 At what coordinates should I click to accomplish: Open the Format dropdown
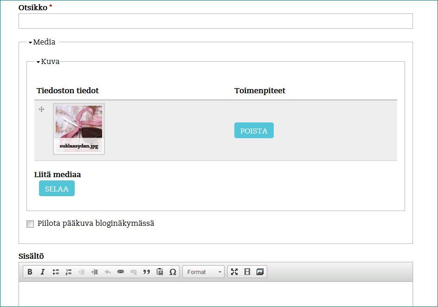(x=203, y=272)
